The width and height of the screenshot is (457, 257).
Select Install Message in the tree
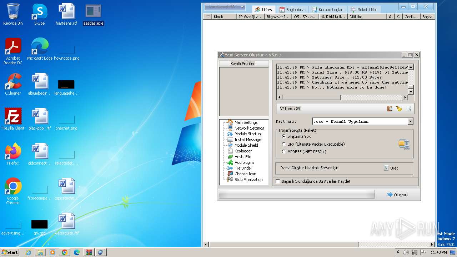point(248,140)
